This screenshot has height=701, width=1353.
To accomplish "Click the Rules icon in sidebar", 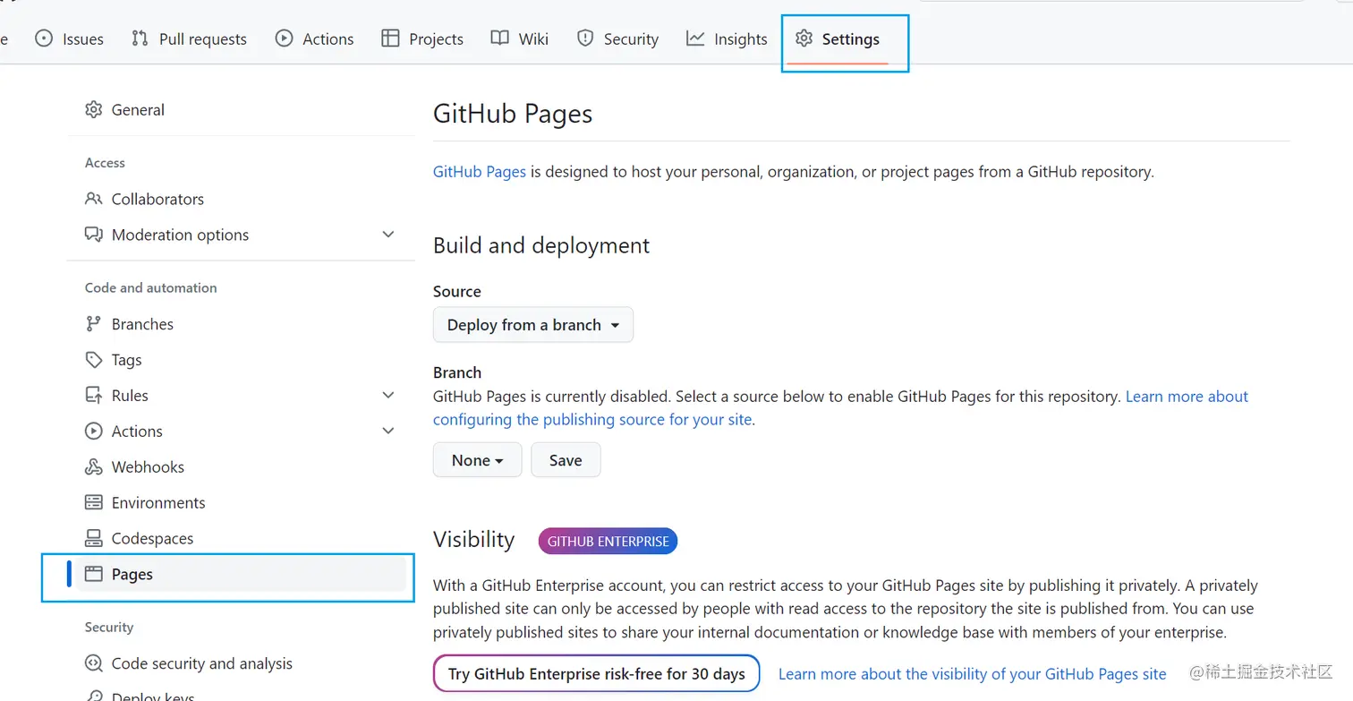I will pyautogui.click(x=93, y=396).
